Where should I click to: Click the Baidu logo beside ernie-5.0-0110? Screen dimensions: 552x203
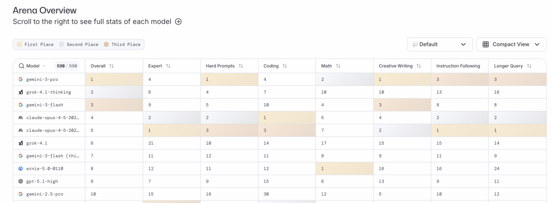(21, 168)
